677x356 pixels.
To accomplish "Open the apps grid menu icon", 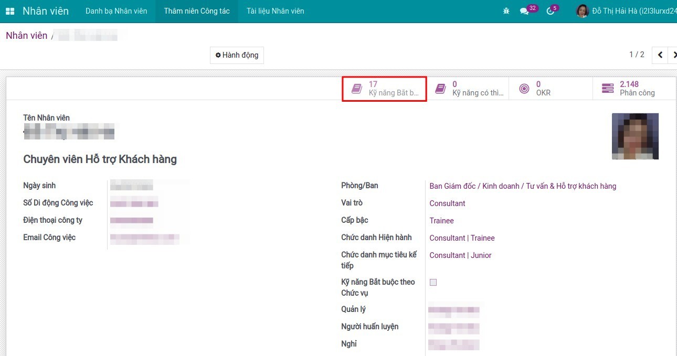I will point(10,11).
